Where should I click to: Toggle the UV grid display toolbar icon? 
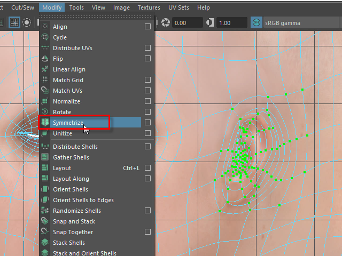pos(14,23)
